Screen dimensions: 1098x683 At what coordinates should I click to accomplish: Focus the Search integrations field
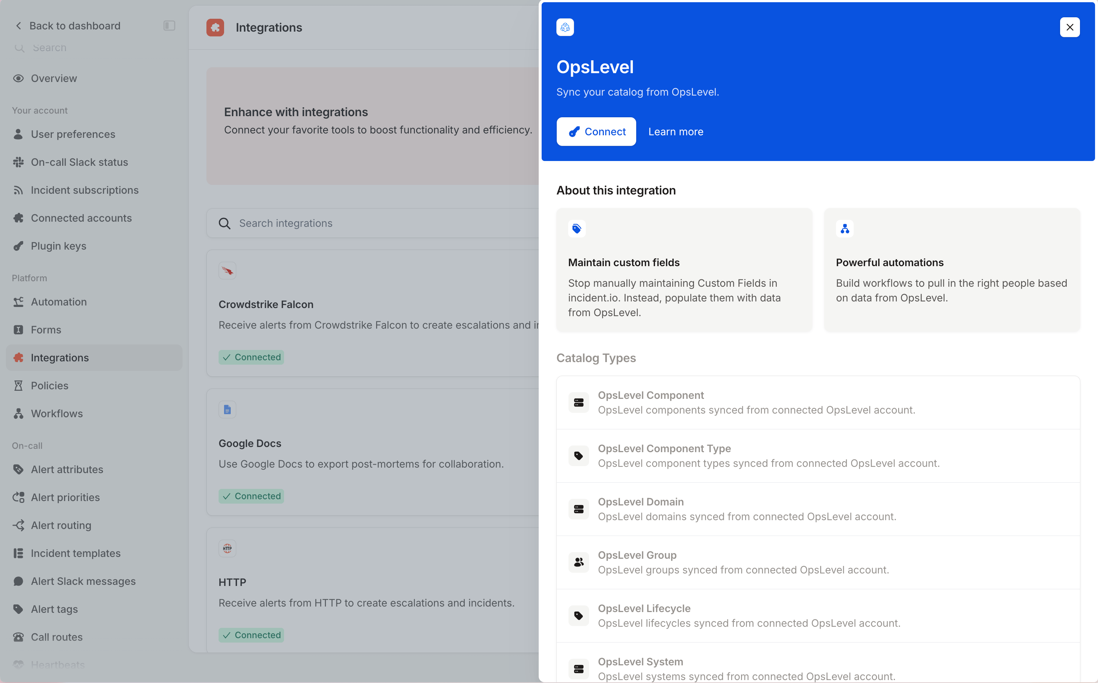(x=372, y=223)
